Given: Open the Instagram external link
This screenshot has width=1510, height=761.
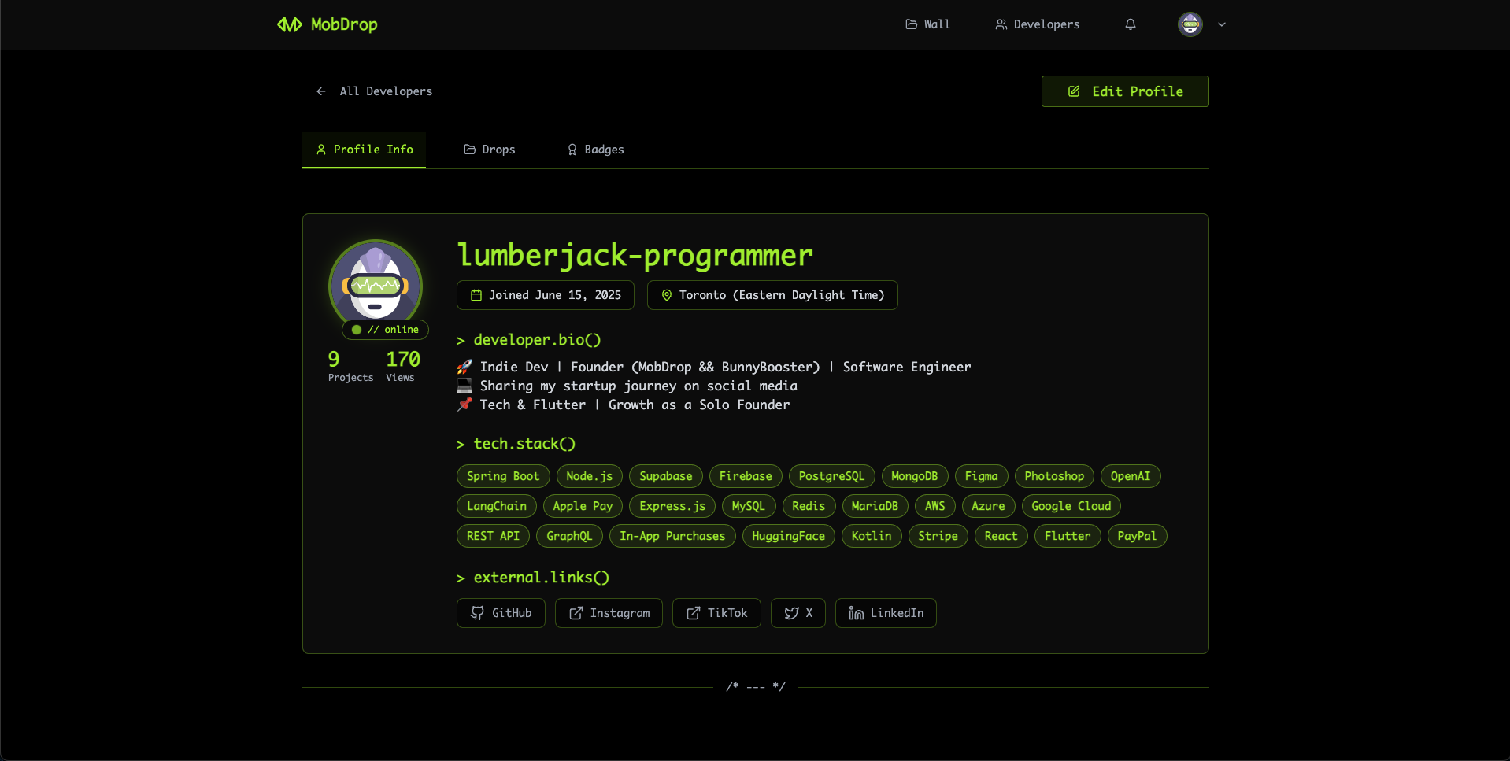Looking at the screenshot, I should coord(609,613).
